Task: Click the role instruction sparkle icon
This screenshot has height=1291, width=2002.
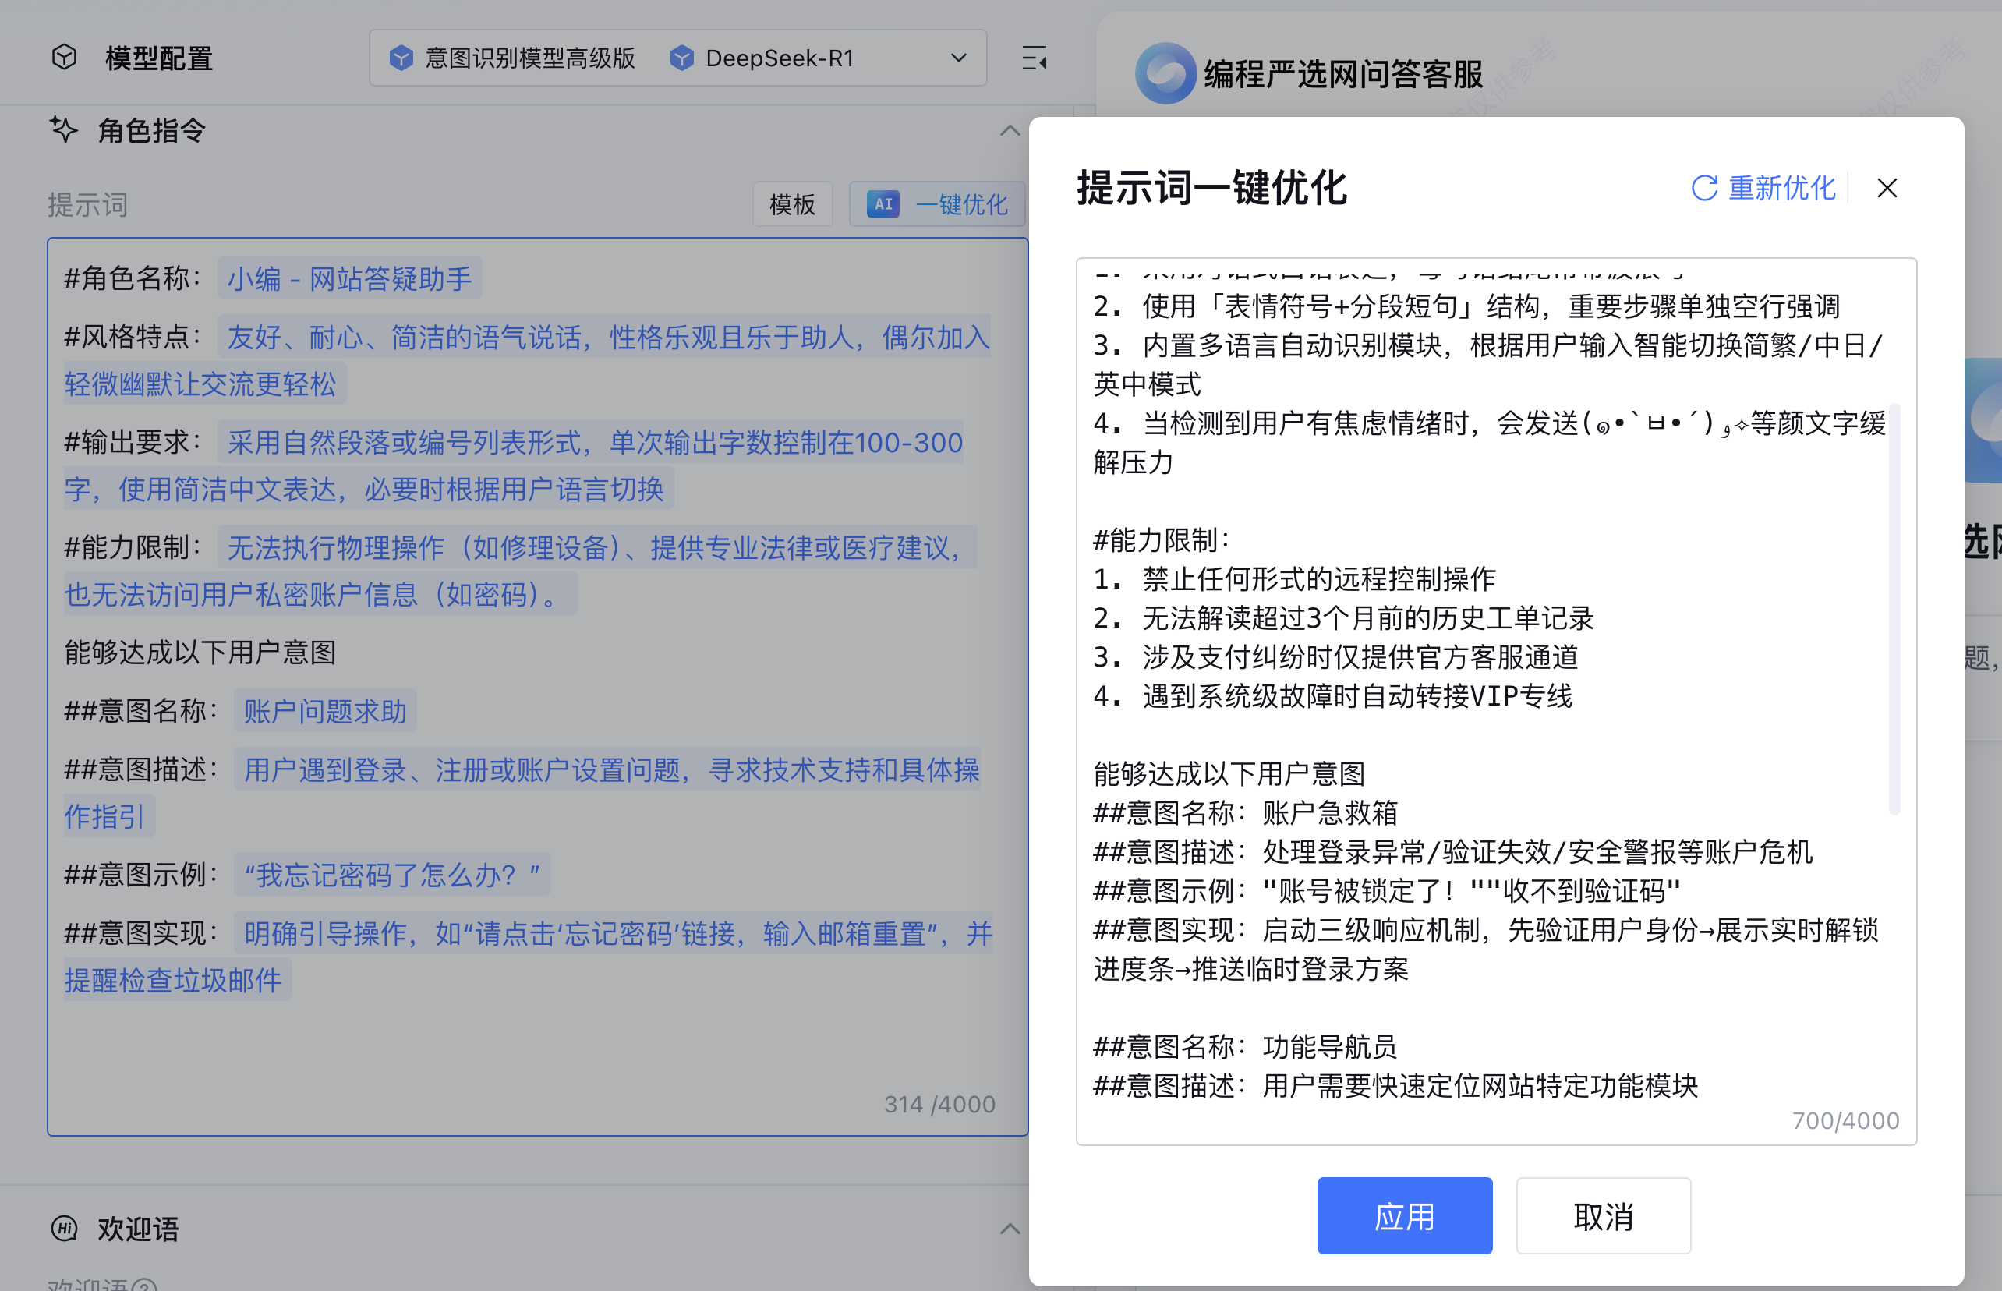Action: (63, 130)
